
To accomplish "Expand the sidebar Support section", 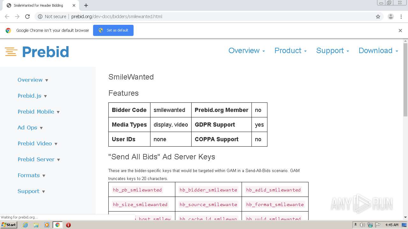I will point(31,191).
